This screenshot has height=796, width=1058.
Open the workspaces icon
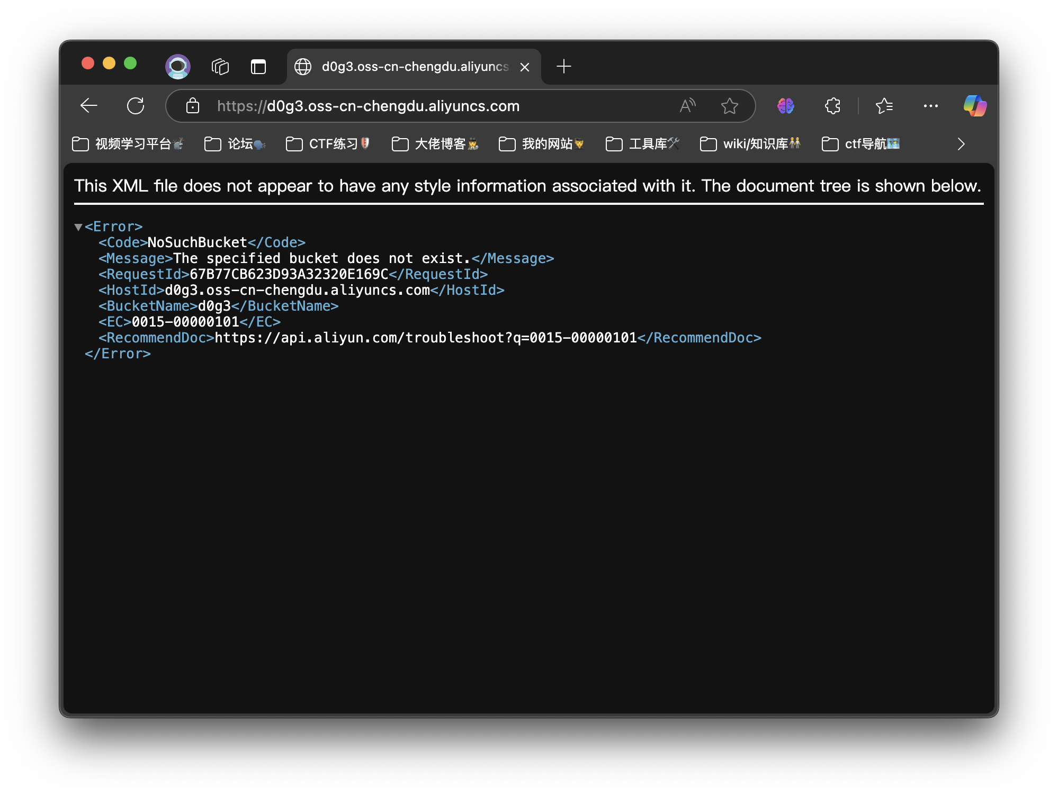220,67
